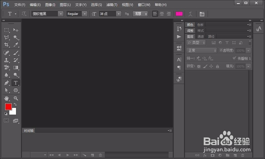Open the layer filter type dropdown 类型

click(x=196, y=43)
